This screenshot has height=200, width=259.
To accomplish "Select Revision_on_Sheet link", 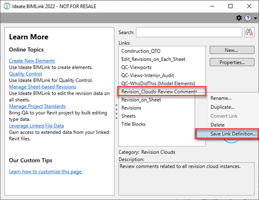I will pyautogui.click(x=141, y=99).
